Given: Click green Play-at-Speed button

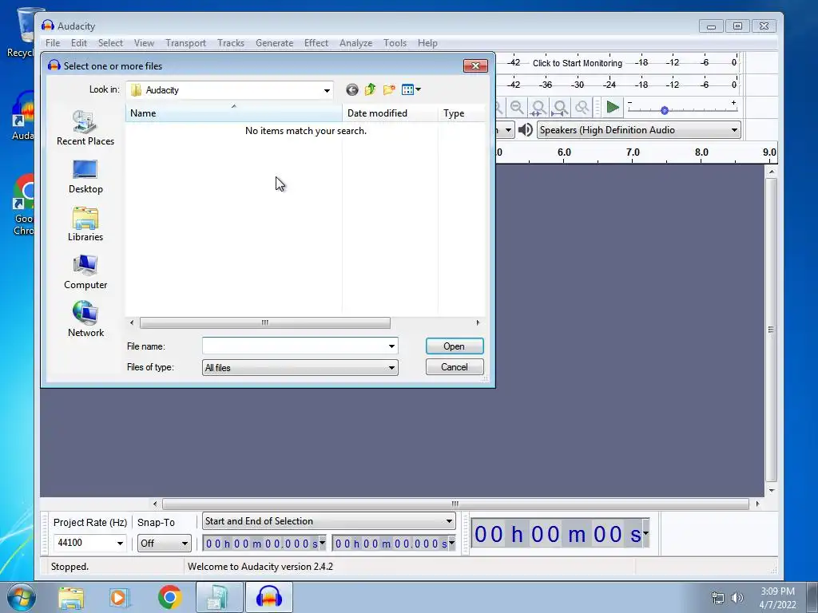Looking at the screenshot, I should coord(613,108).
